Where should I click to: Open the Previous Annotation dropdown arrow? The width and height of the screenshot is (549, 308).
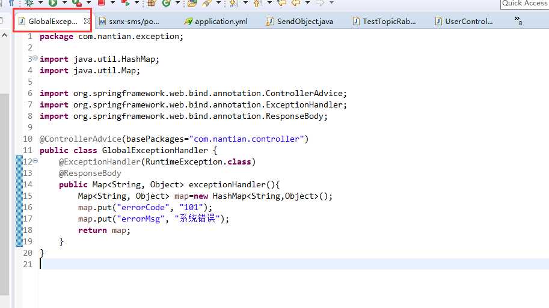pos(269,3)
